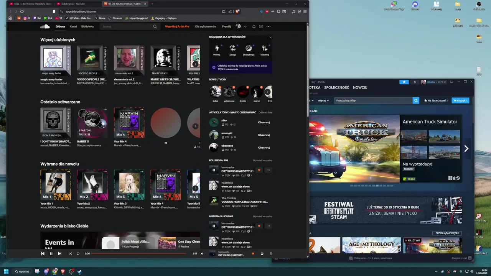Show next items in Wybrane dla nowciu carousel
Viewport: 491px width, 276px height.
pos(195,188)
